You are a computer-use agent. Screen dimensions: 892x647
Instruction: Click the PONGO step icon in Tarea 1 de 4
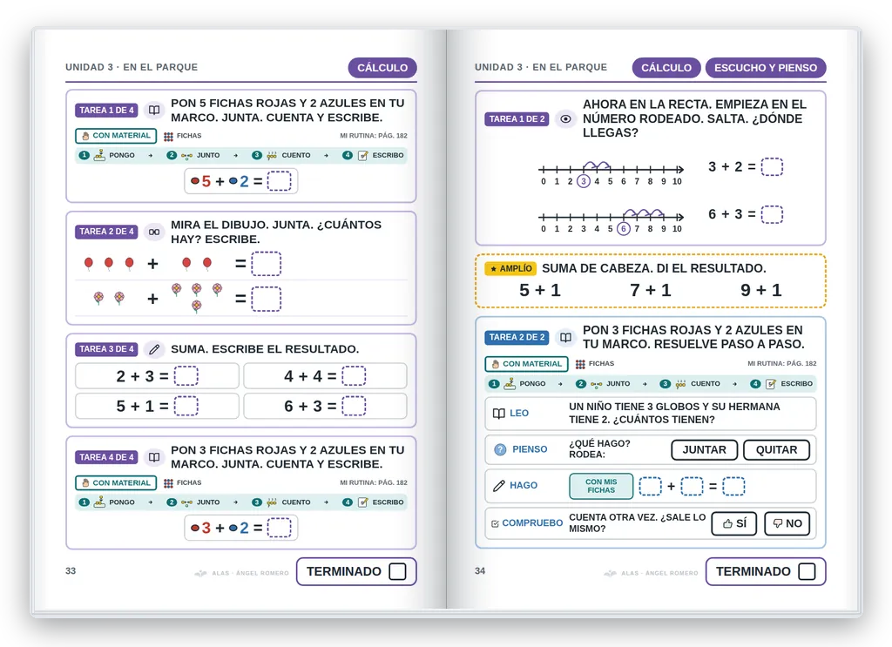[99, 155]
